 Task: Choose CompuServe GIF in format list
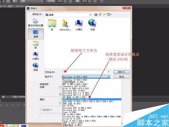(92, 86)
